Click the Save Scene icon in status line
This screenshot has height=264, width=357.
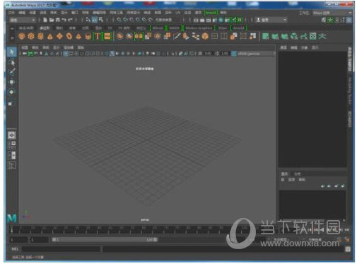click(x=57, y=20)
